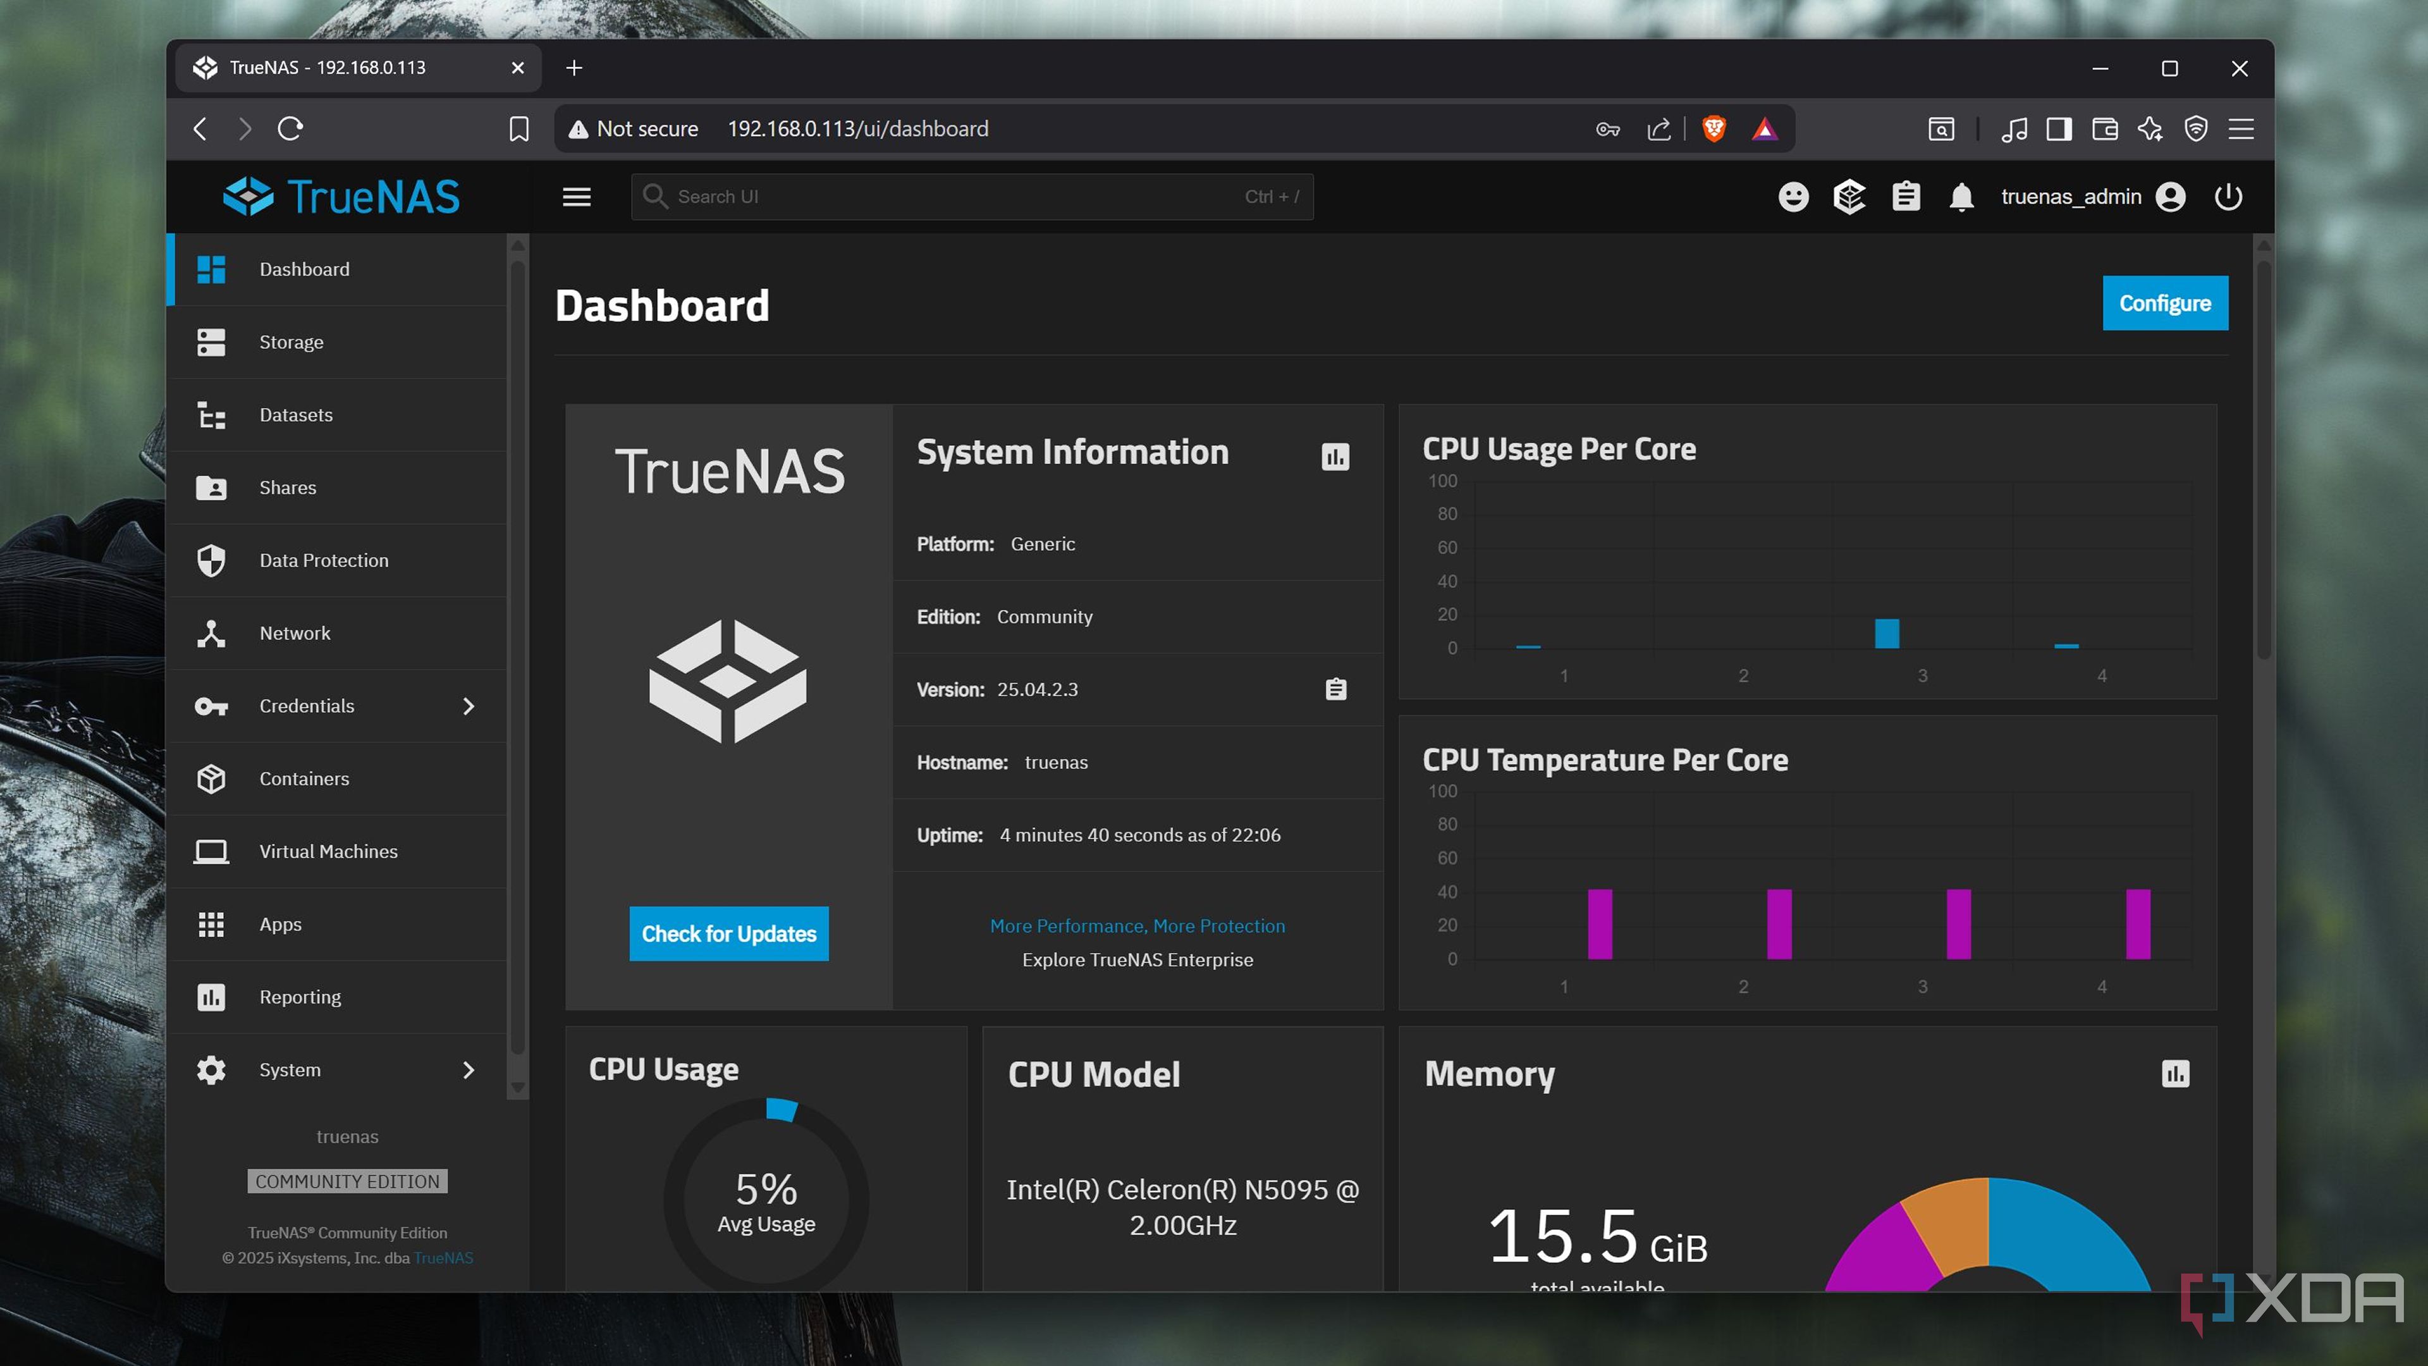Click the Search UI input field
The width and height of the screenshot is (2428, 1366).
pyautogui.click(x=972, y=197)
